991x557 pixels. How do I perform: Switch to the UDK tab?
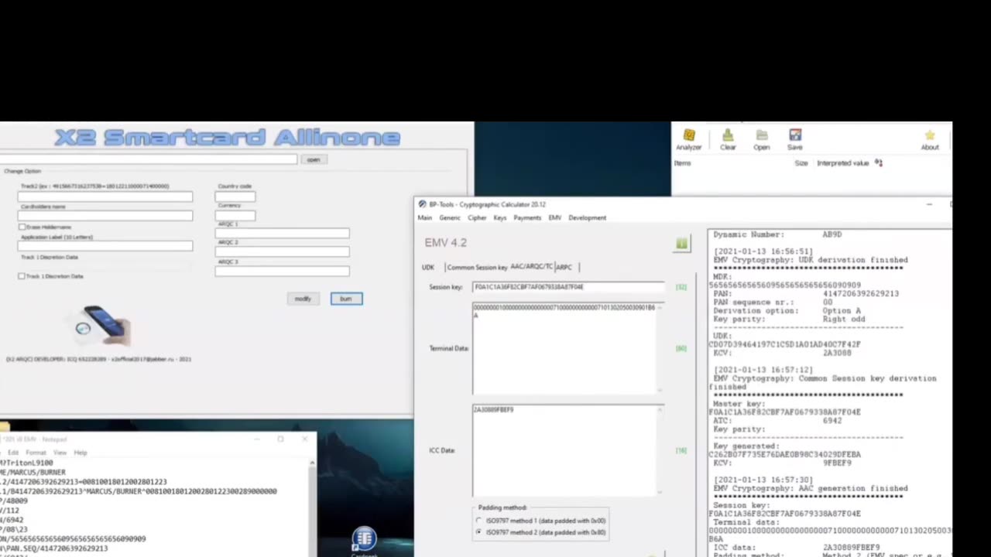tap(428, 267)
